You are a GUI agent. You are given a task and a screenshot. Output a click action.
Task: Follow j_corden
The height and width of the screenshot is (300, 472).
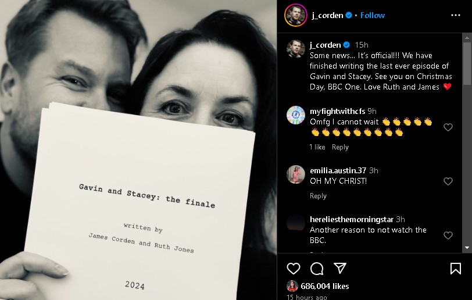pyautogui.click(x=373, y=15)
